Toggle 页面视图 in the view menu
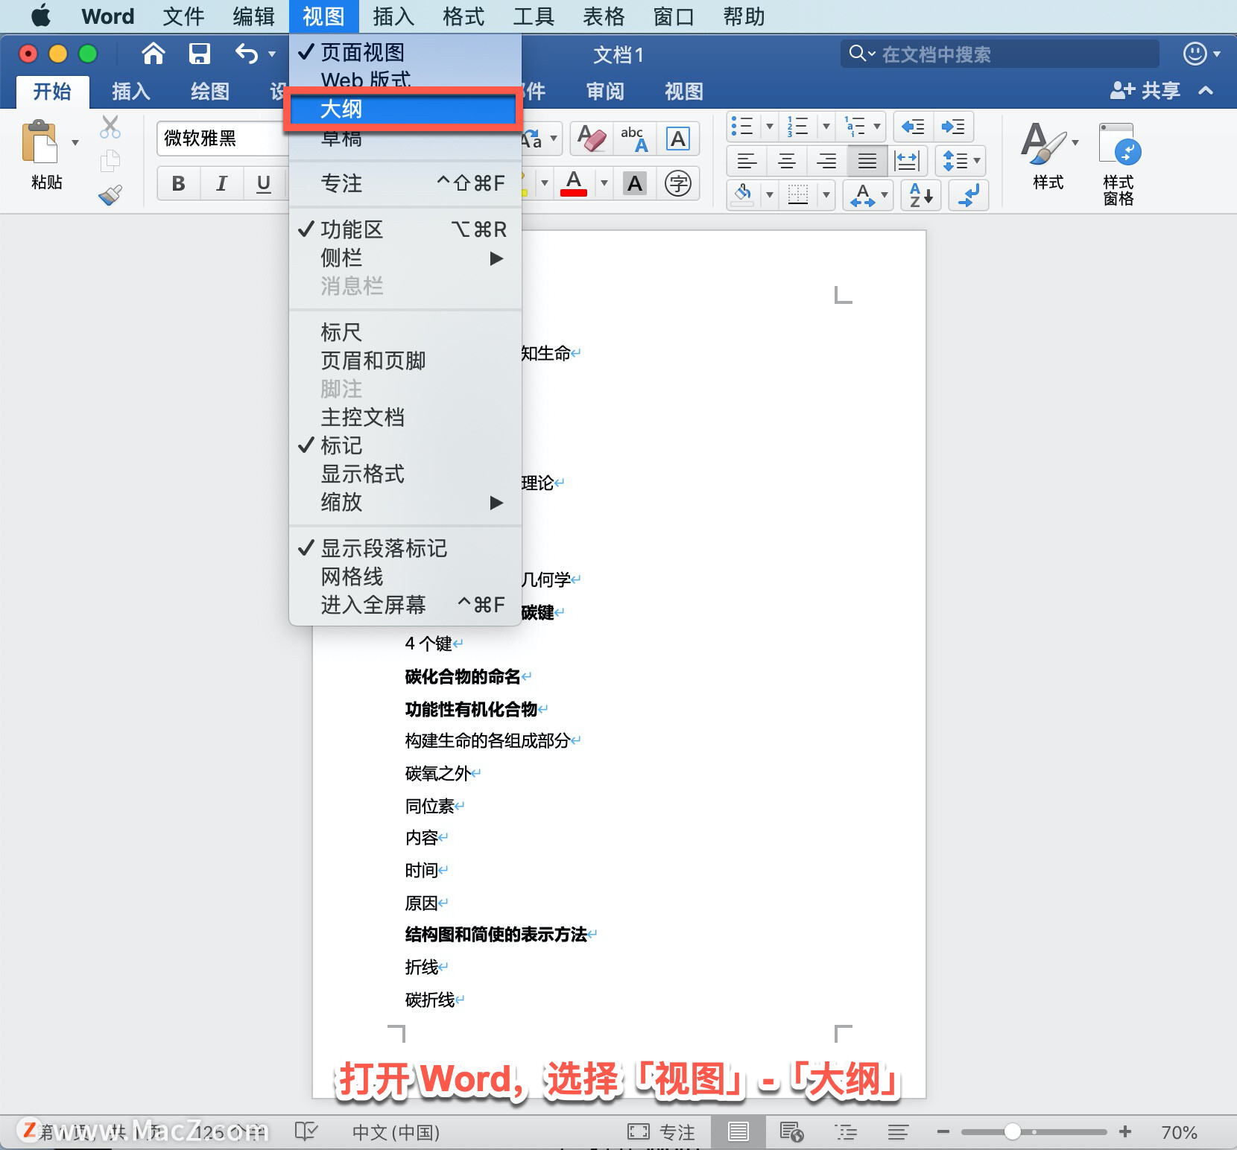This screenshot has height=1150, width=1237. pos(405,52)
